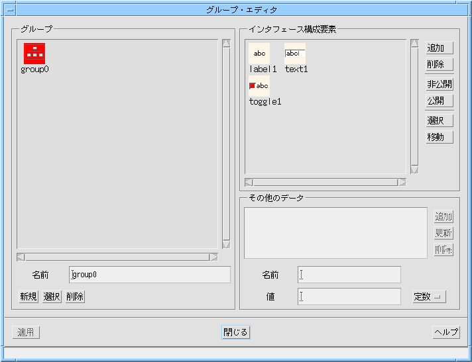Click the 非公開 button
Screen dimensions: 472x362
tap(440, 84)
